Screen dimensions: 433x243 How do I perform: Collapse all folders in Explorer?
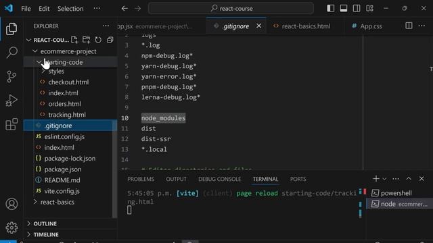click(110, 40)
